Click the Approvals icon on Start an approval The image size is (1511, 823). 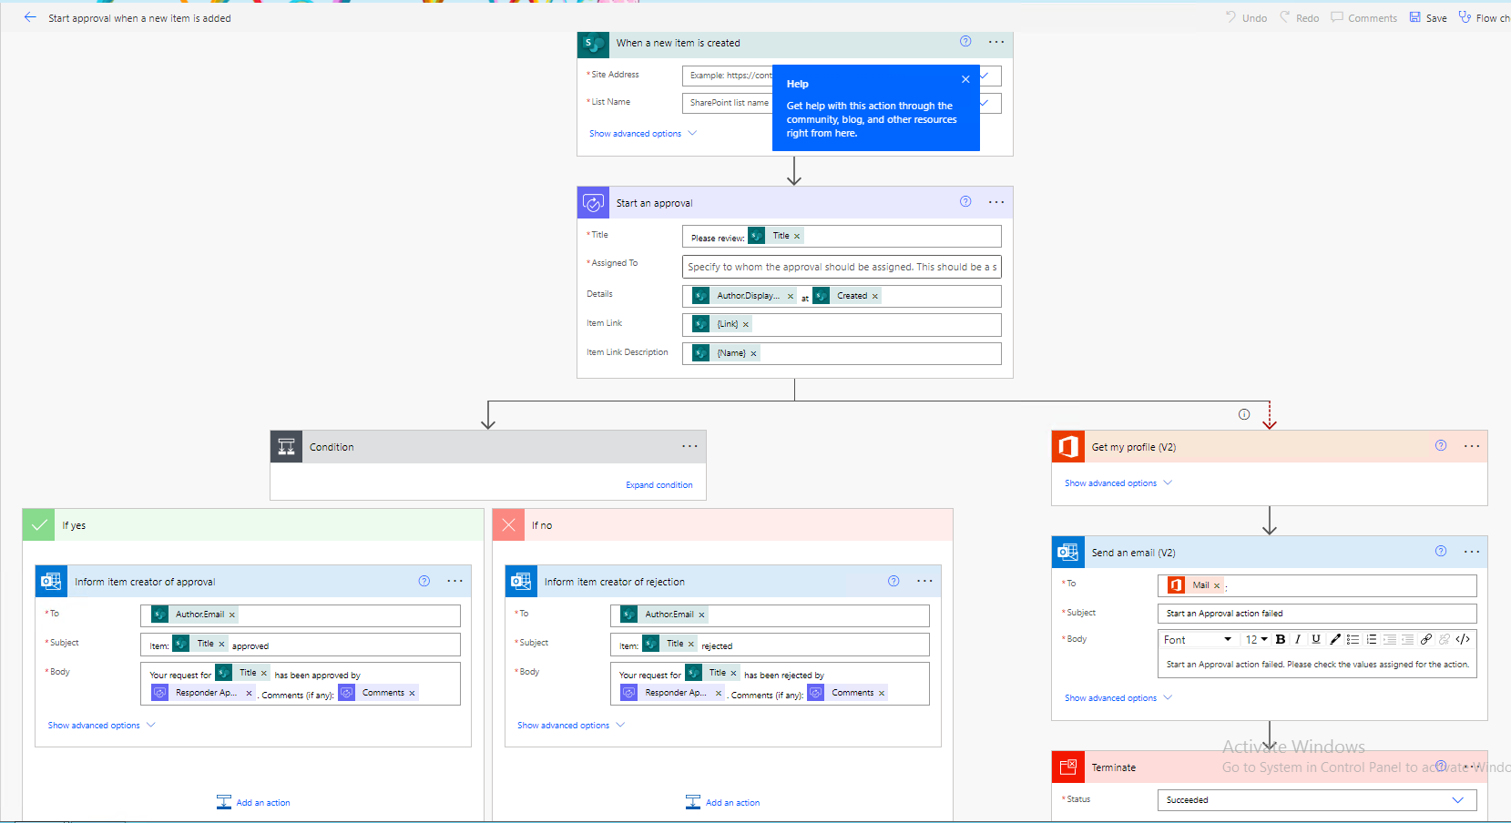[x=593, y=203]
